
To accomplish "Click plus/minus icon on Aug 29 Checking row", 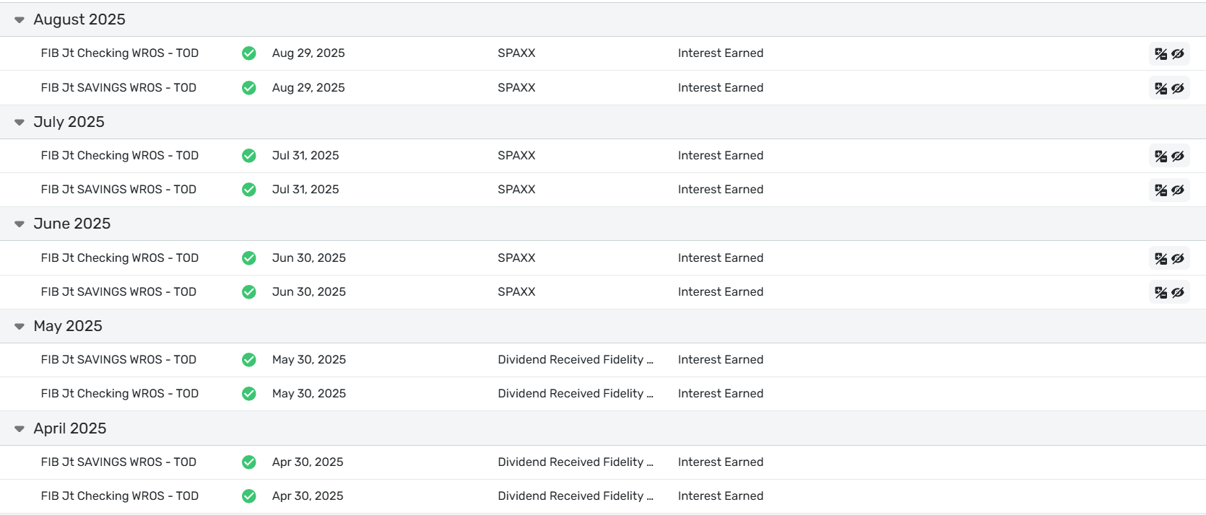I will [x=1161, y=54].
